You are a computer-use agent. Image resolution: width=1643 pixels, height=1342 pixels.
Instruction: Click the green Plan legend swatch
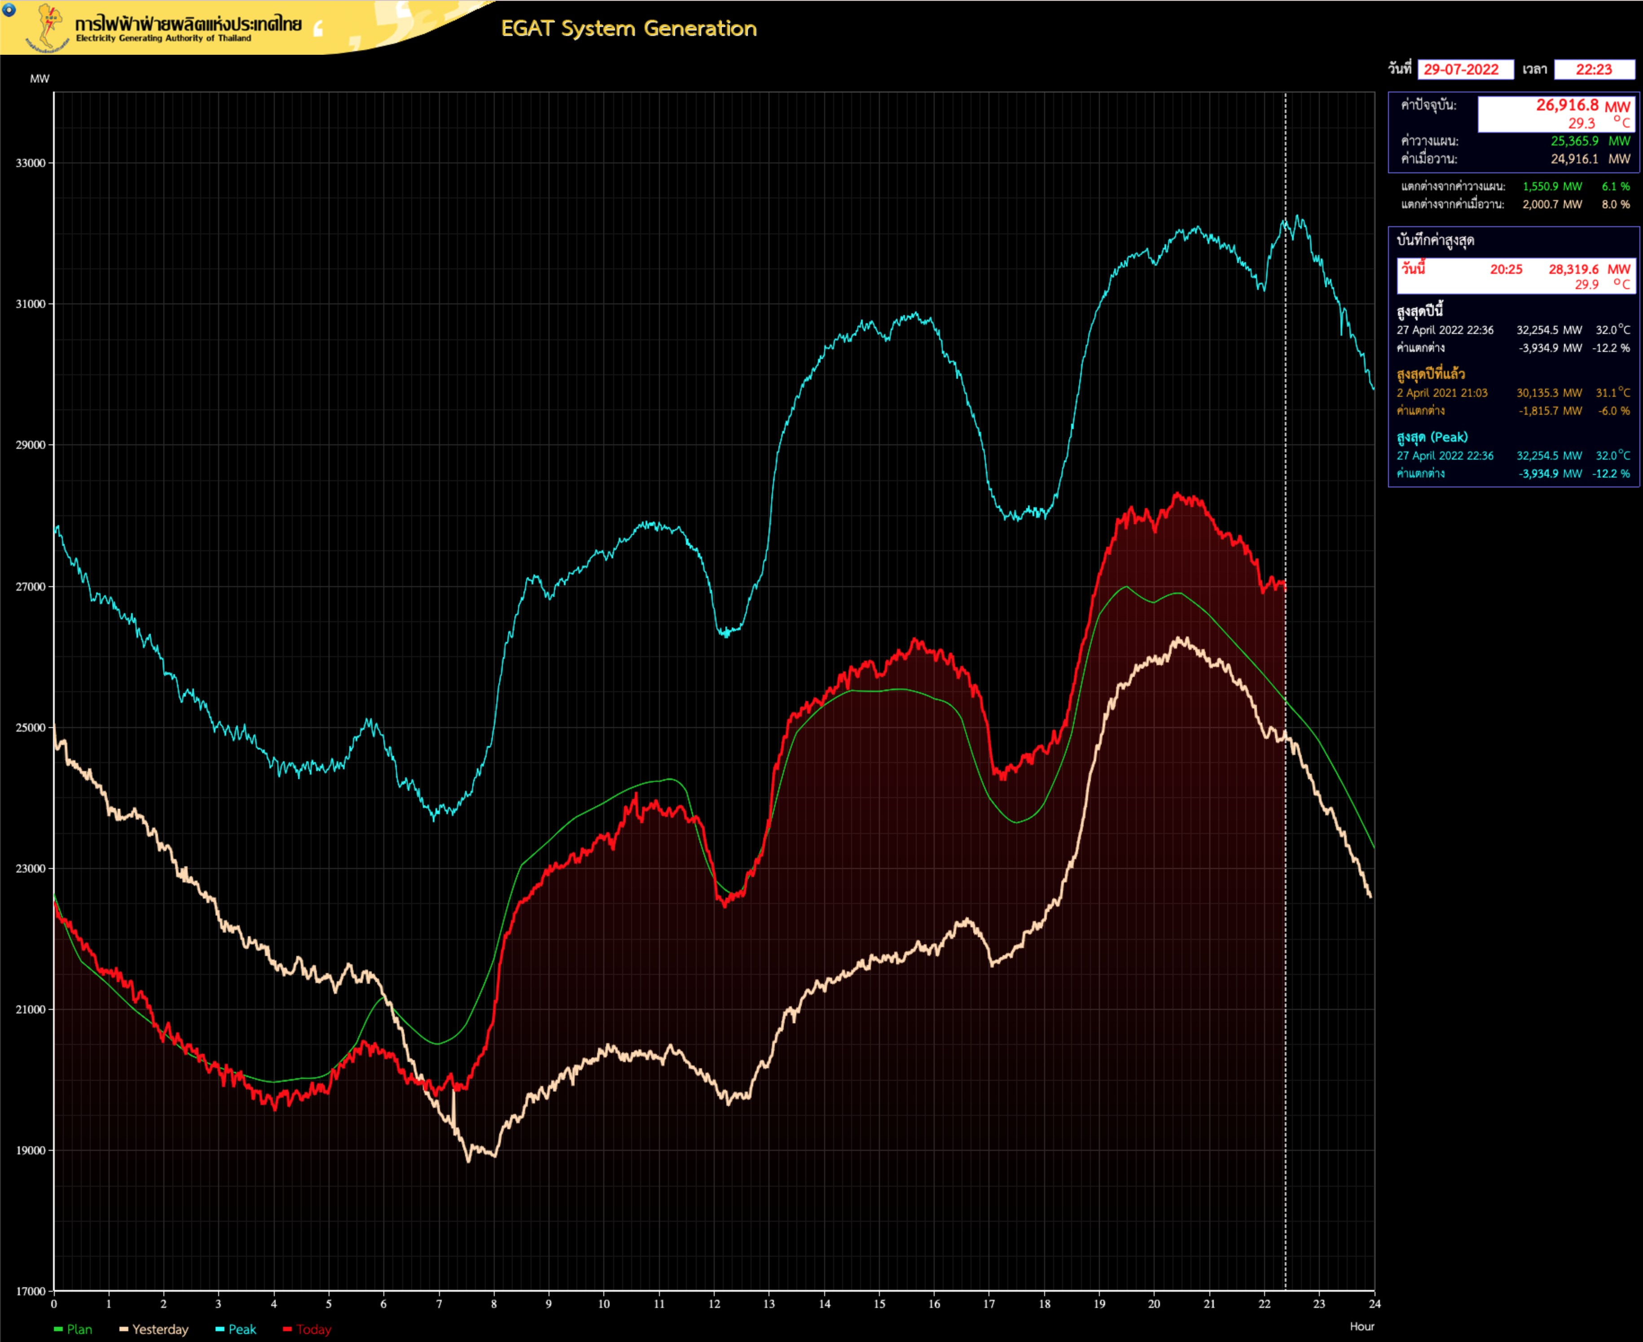[x=58, y=1329]
